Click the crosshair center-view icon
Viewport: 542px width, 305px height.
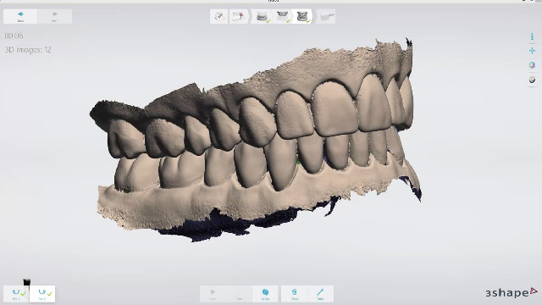pos(532,51)
